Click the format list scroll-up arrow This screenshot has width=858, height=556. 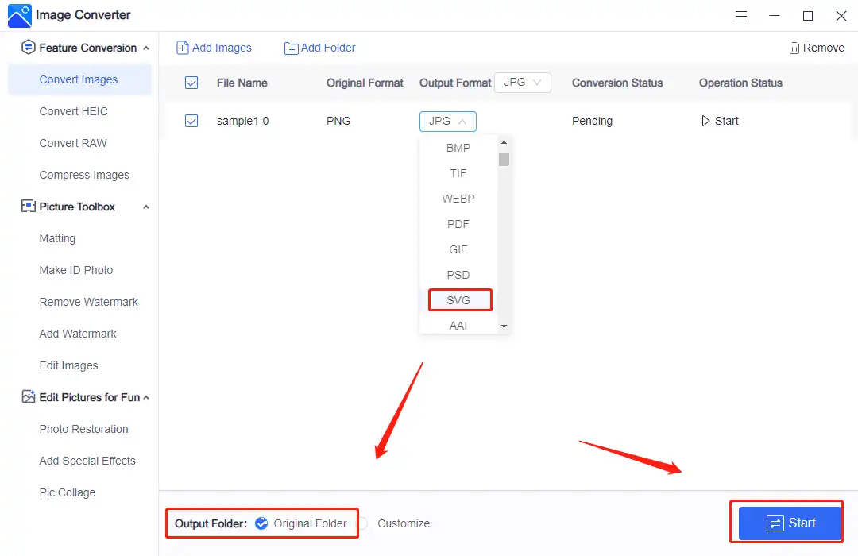click(504, 142)
